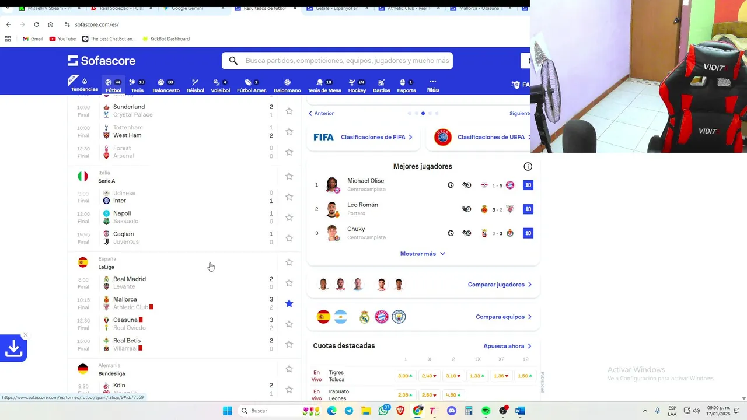747x420 pixels.
Task: Favorite the Sunderland vs Crystal Palace match
Action: click(x=289, y=111)
